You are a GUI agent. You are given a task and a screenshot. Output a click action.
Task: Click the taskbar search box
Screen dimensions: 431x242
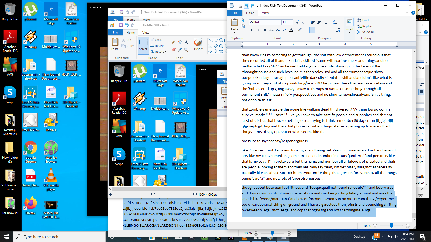click(59, 237)
